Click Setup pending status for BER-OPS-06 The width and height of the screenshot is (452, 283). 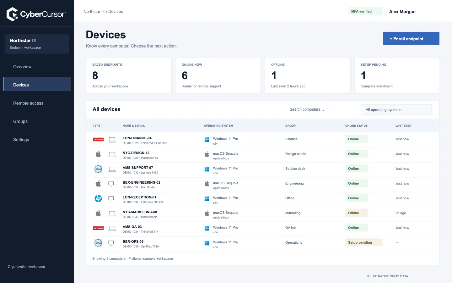tap(364, 242)
